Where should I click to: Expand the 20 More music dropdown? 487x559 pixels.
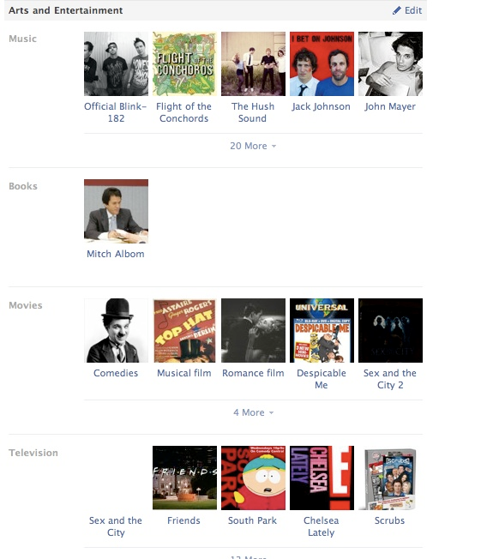coord(253,146)
